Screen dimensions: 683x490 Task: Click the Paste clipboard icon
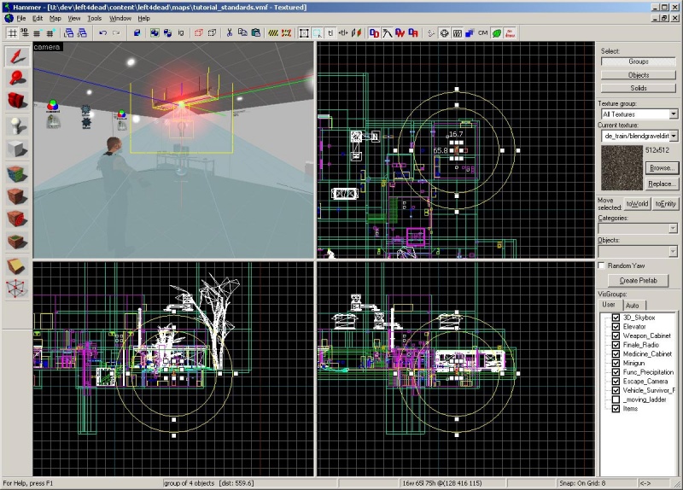tap(256, 33)
